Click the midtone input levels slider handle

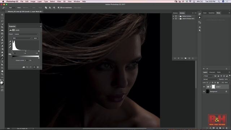pyautogui.click(x=26, y=51)
